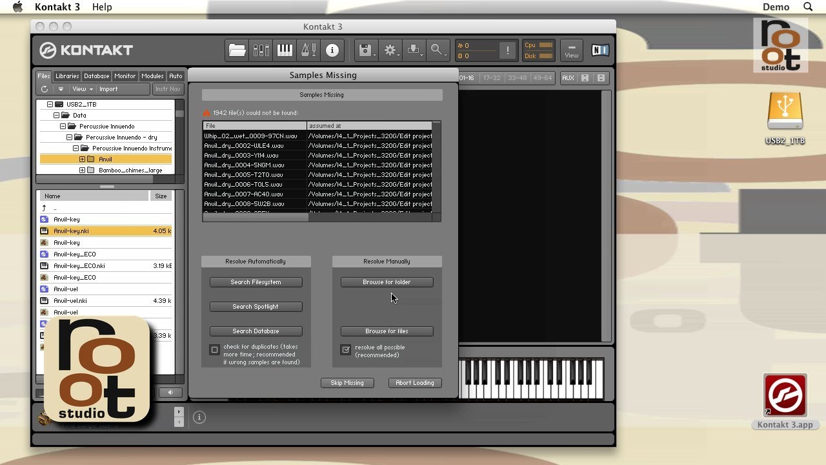The width and height of the screenshot is (826, 465).
Task: Collapse the USB2_1TB tree node
Action: pos(50,104)
